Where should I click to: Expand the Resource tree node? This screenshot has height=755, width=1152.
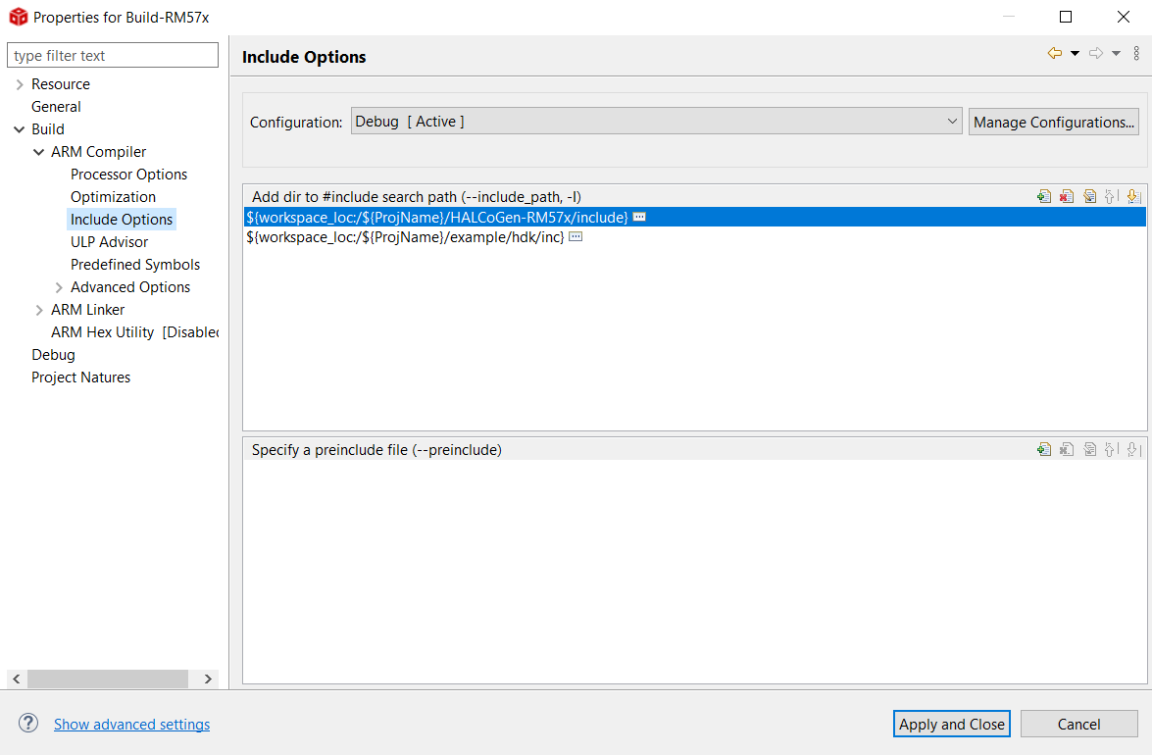pos(20,84)
